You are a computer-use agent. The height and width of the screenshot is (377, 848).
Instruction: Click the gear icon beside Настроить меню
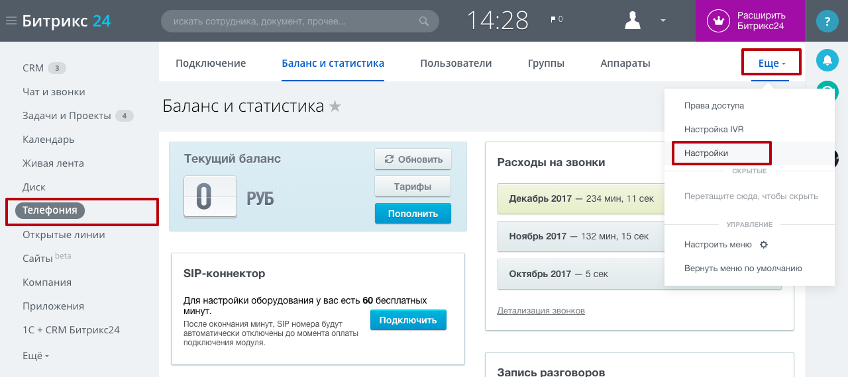tap(763, 245)
